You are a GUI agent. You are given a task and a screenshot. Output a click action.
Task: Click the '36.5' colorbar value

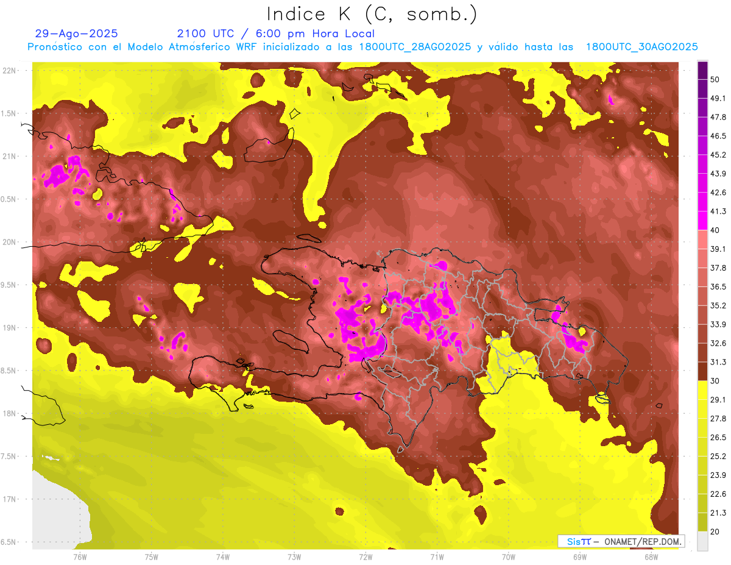[718, 286]
